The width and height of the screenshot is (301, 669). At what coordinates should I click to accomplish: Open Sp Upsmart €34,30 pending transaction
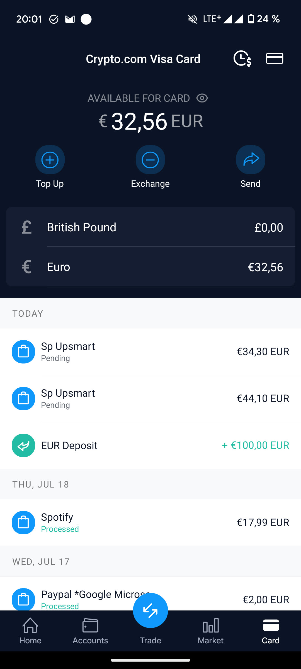pyautogui.click(x=151, y=352)
